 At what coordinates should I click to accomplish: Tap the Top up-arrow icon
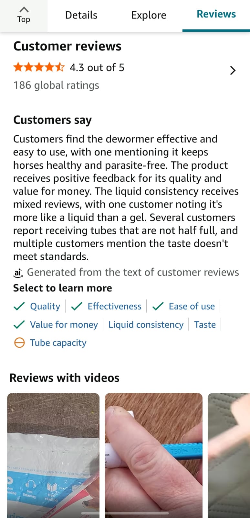pyautogui.click(x=24, y=10)
